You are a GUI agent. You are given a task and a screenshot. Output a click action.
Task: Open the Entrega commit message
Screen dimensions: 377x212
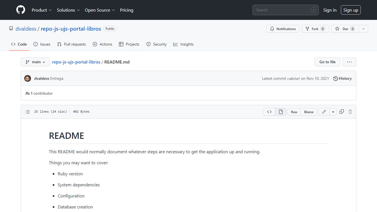(x=57, y=78)
